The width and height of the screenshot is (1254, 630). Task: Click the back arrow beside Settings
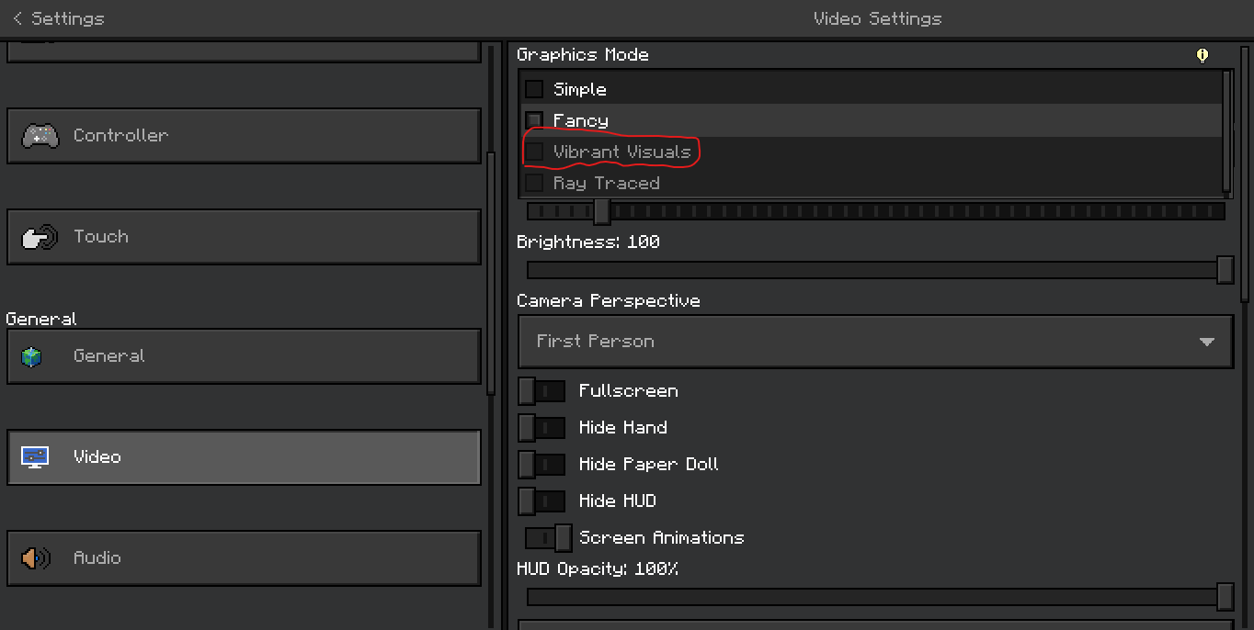tap(17, 18)
